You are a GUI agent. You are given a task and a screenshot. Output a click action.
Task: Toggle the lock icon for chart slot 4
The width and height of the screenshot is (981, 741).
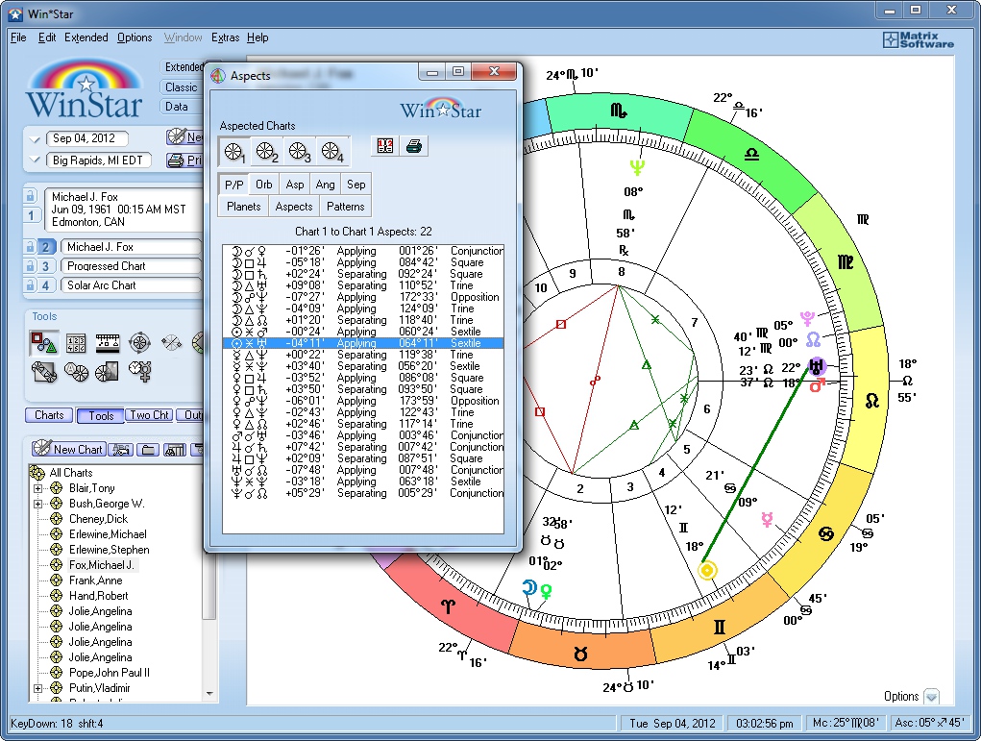pyautogui.click(x=30, y=285)
